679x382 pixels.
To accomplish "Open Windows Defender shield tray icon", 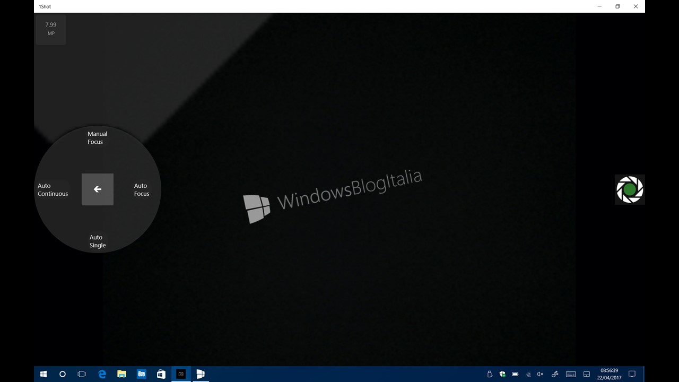I will click(502, 374).
